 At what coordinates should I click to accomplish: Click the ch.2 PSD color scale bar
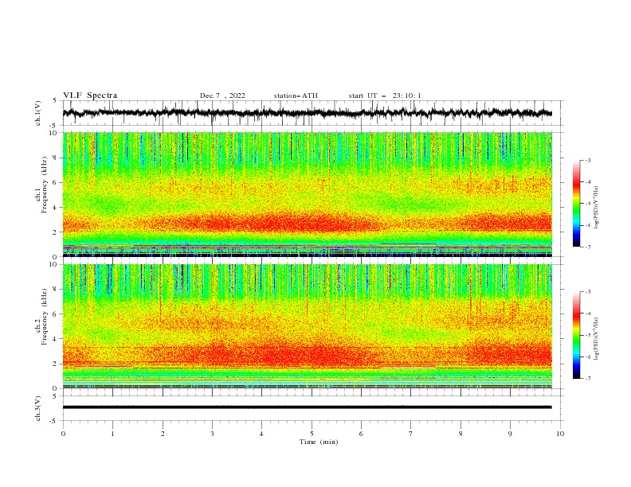click(577, 335)
